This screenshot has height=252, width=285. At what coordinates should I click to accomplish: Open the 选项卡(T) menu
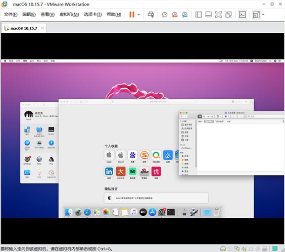(x=92, y=14)
